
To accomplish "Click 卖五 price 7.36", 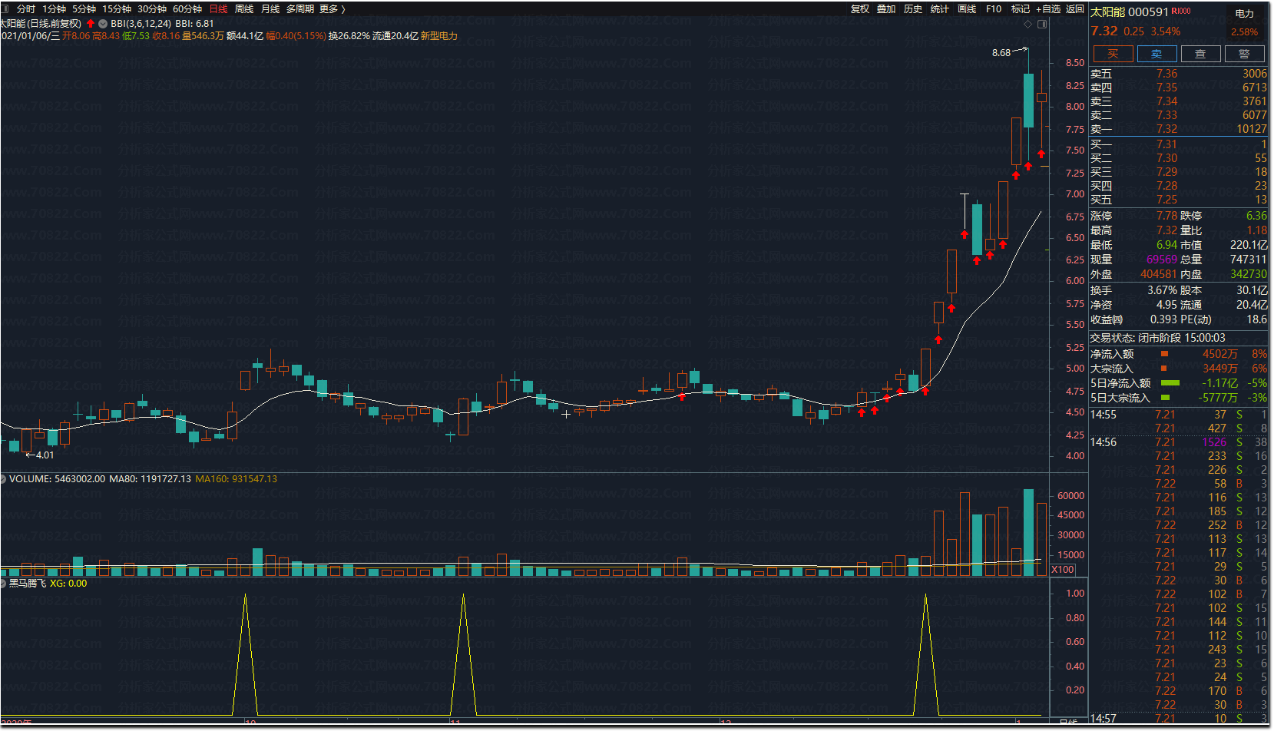I will point(1166,74).
